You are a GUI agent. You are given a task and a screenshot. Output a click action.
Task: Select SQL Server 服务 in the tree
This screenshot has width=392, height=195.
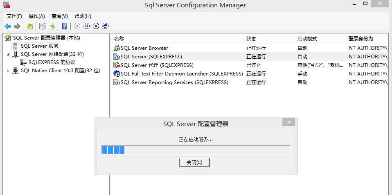tap(40, 46)
